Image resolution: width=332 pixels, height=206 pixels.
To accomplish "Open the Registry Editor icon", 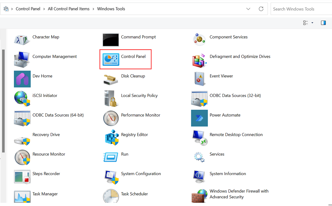I will [x=111, y=138].
